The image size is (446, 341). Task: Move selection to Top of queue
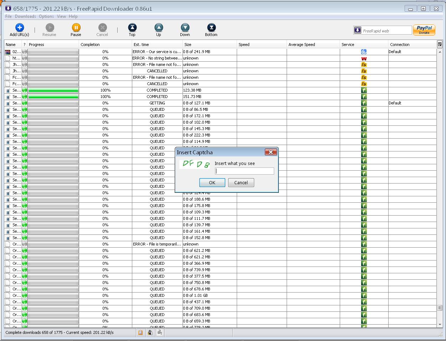pos(132,28)
